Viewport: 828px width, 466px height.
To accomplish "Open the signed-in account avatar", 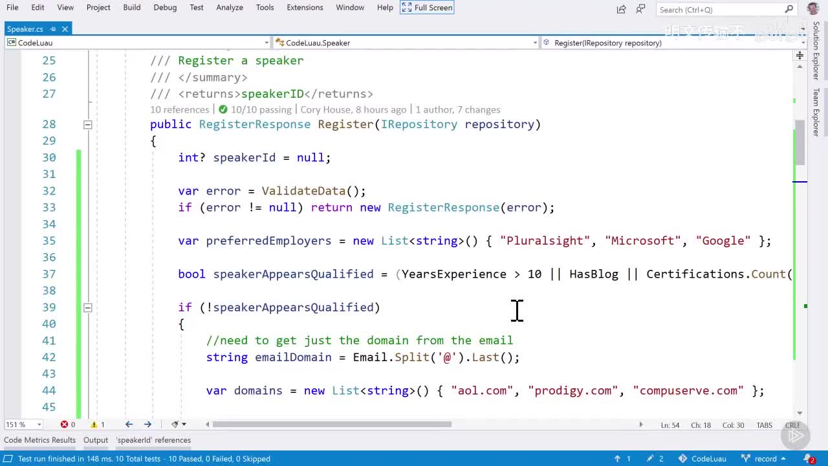I will [x=812, y=8].
